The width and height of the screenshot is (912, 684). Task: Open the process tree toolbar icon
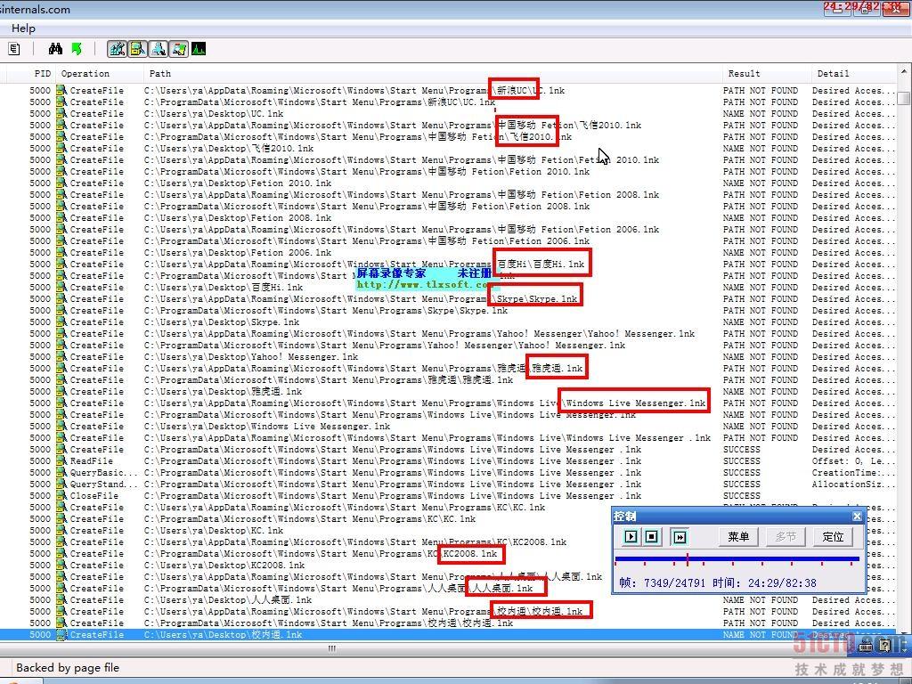tap(14, 50)
